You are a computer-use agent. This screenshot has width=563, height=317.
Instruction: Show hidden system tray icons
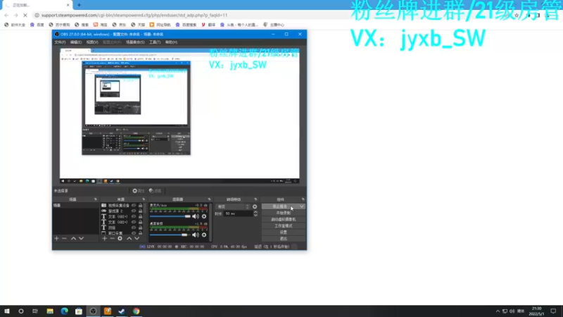tap(498, 311)
